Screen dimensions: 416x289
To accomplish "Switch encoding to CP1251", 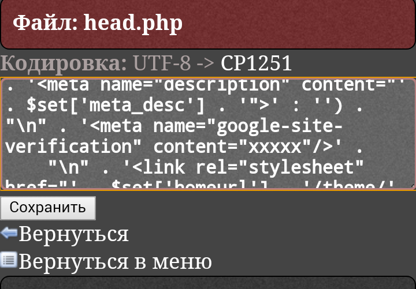I will coord(257,63).
